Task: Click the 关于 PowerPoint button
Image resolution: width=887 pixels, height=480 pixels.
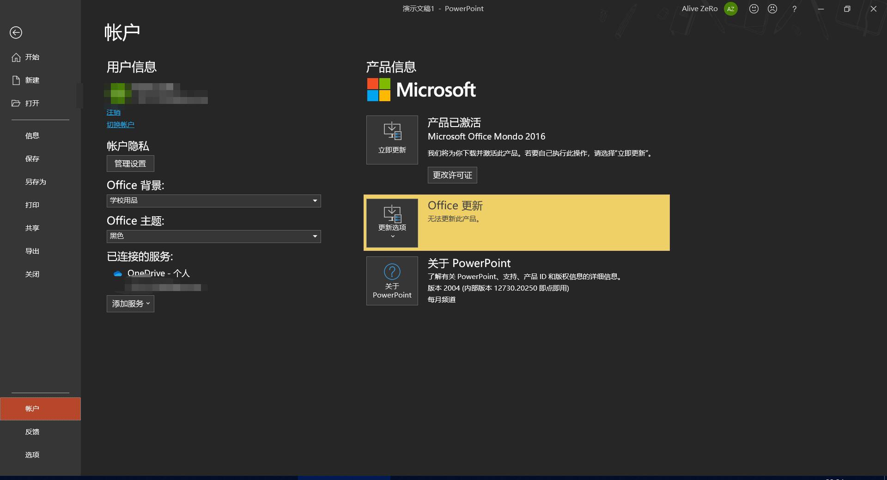Action: (392, 281)
